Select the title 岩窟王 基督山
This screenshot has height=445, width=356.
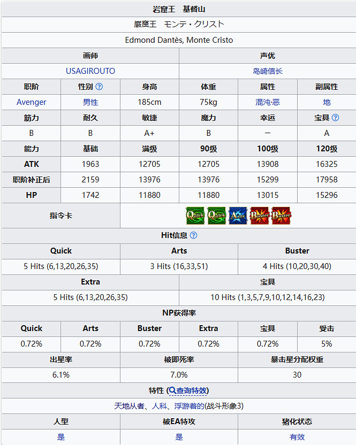click(179, 9)
